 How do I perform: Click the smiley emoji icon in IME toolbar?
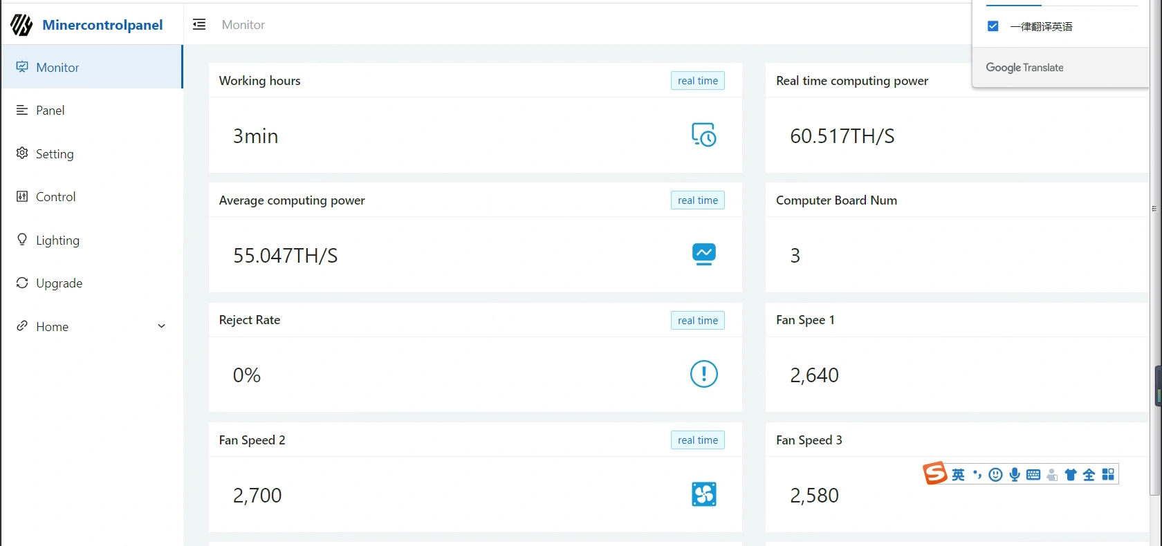coord(995,475)
